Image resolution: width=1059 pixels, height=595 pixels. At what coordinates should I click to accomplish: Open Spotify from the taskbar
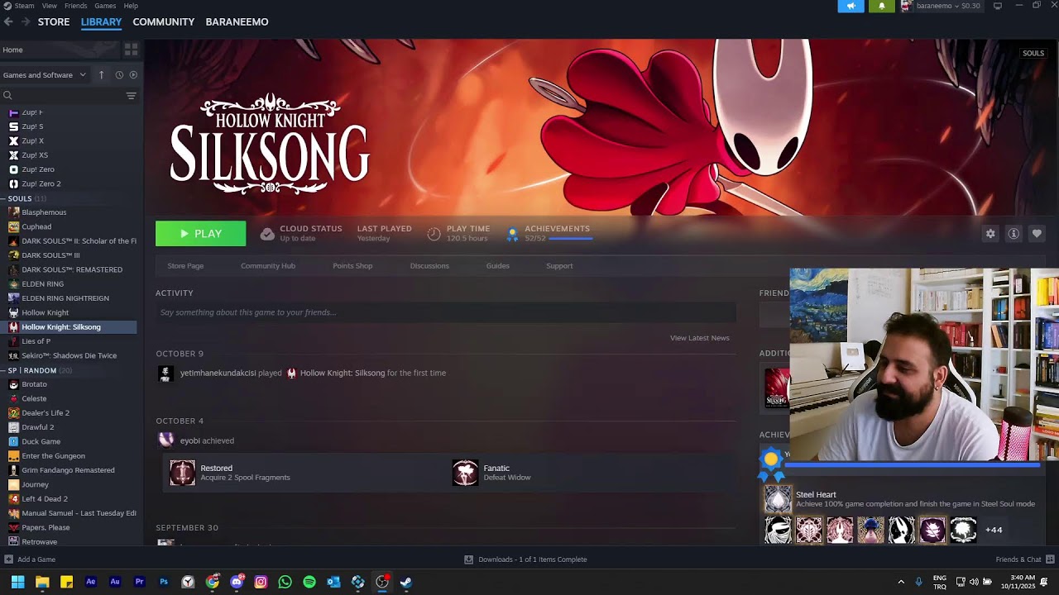pos(309,582)
